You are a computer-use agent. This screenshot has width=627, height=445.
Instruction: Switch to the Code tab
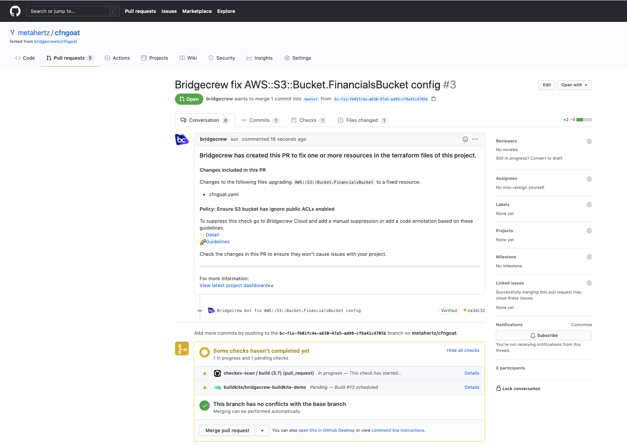click(25, 58)
